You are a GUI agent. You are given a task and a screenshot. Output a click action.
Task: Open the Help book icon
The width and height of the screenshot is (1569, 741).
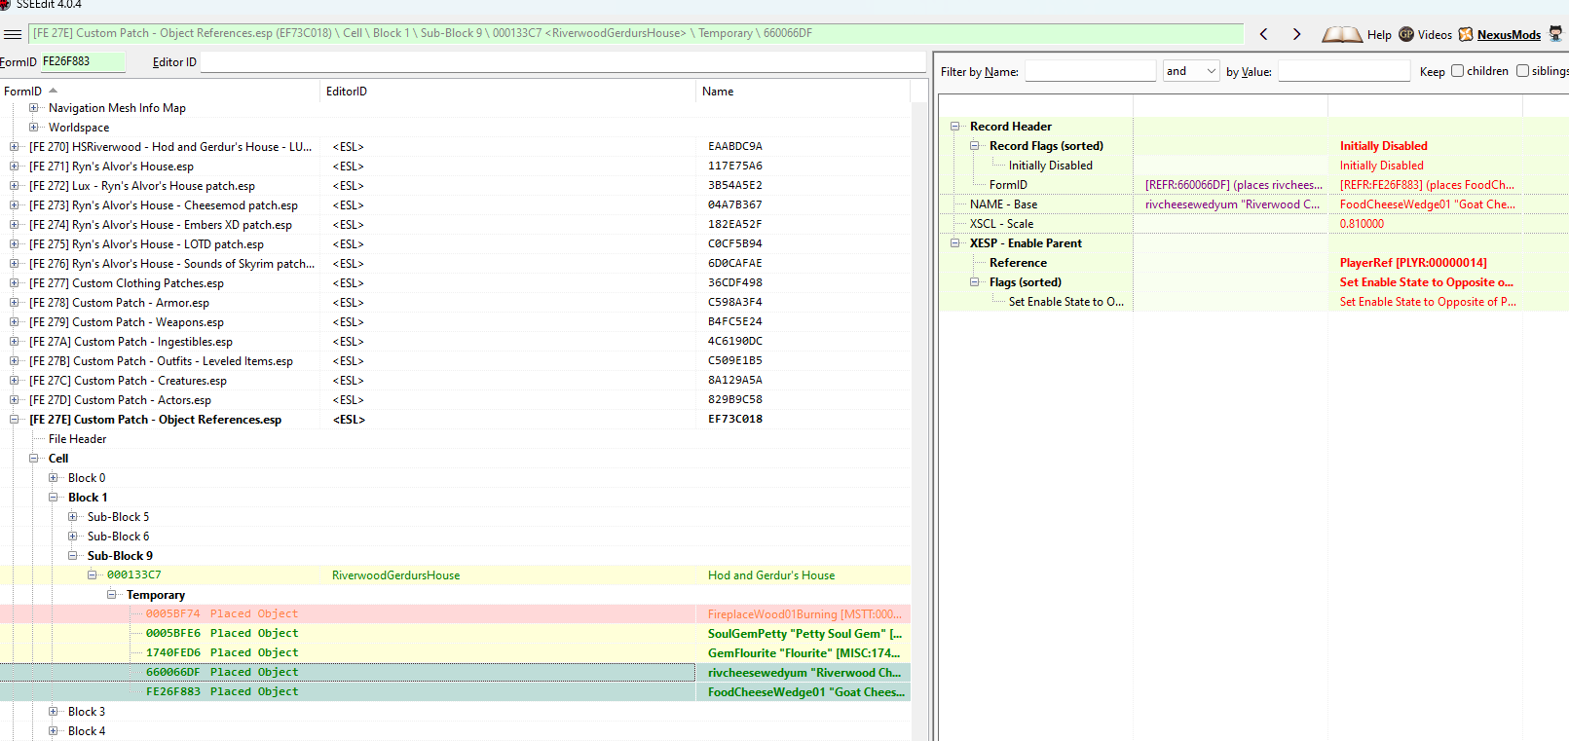click(1342, 34)
